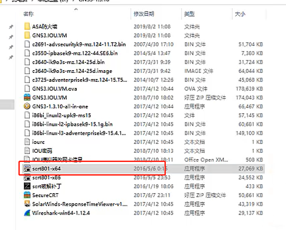
Task: Select the scrt破解补丁 file name
Action: (46, 187)
